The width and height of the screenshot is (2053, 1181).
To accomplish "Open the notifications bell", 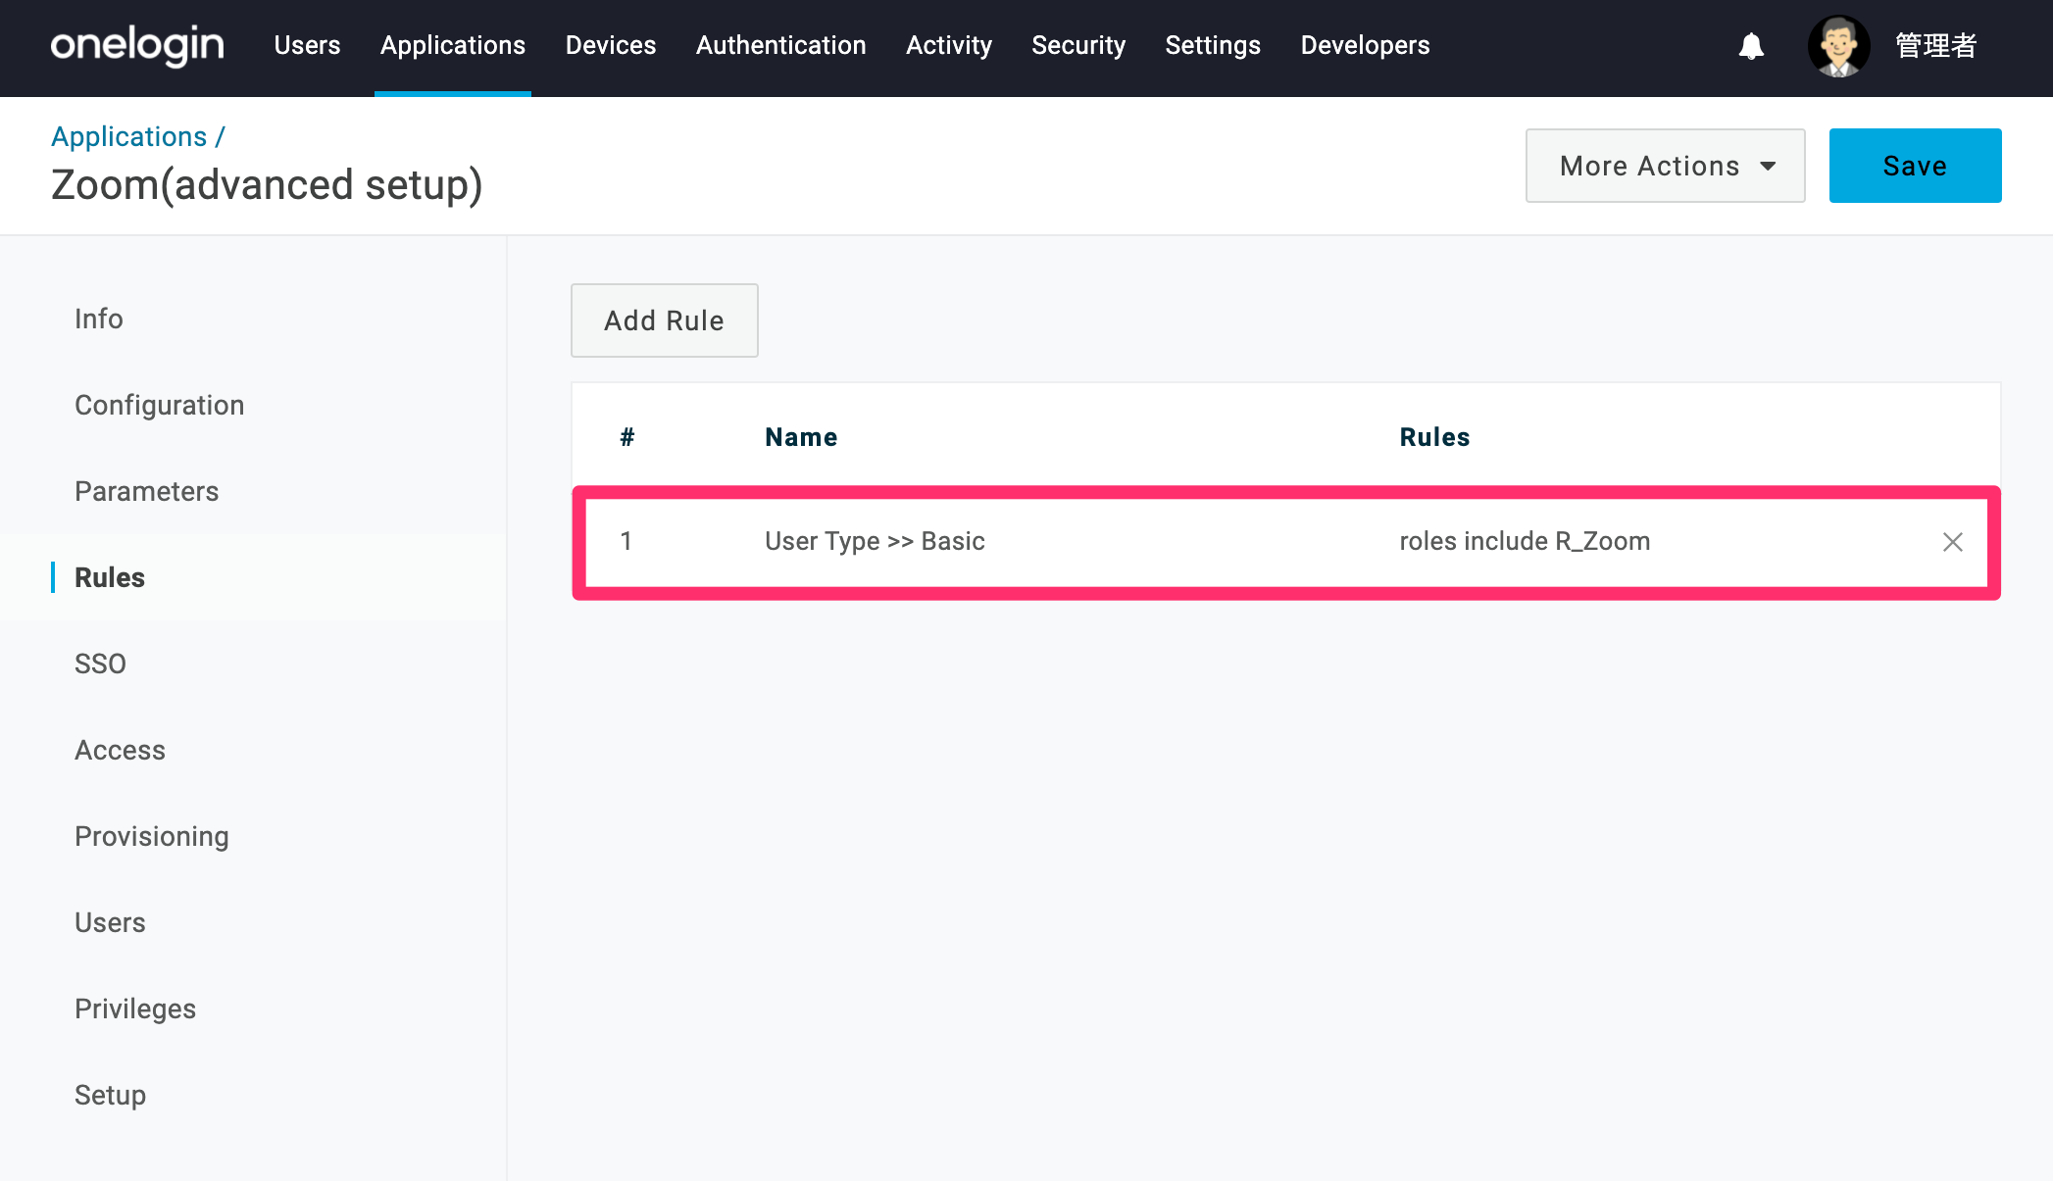I will point(1751,46).
